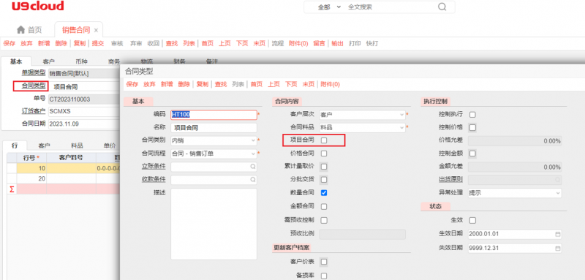
Task: Click the 立账条件 label link
Action: (x=154, y=166)
